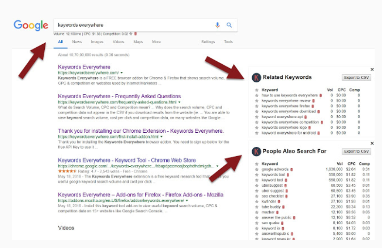The height and width of the screenshot is (248, 382).
Task: Open dropdown arrow beside addons.mozilla.org URL
Action: [187, 200]
